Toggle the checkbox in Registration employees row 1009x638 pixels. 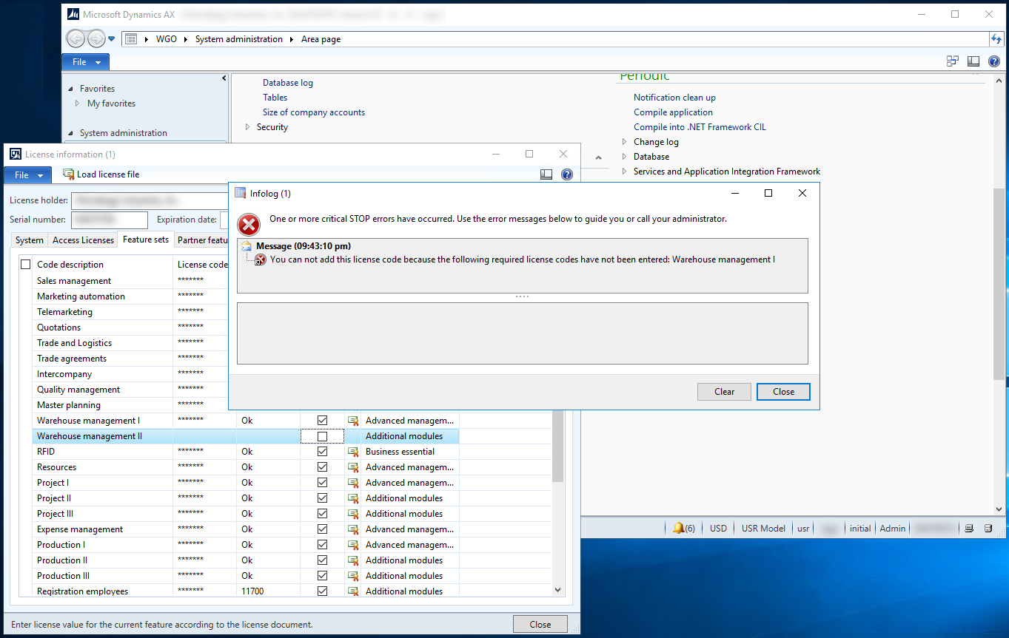coord(322,591)
